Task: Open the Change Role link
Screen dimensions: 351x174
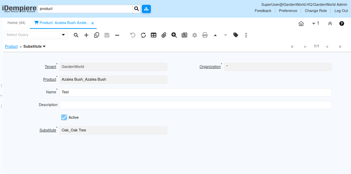Action: click(316, 11)
